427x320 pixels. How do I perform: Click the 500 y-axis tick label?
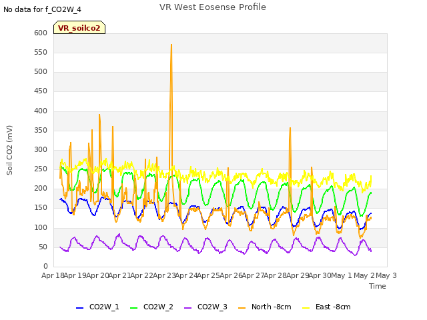41,72
